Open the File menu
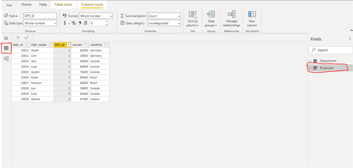 [9, 5]
